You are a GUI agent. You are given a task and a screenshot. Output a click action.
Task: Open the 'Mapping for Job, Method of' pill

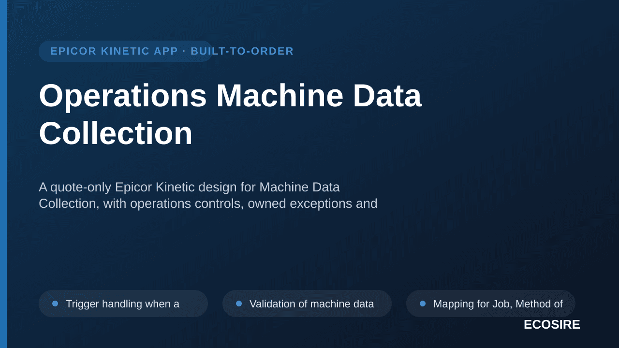[x=491, y=304]
